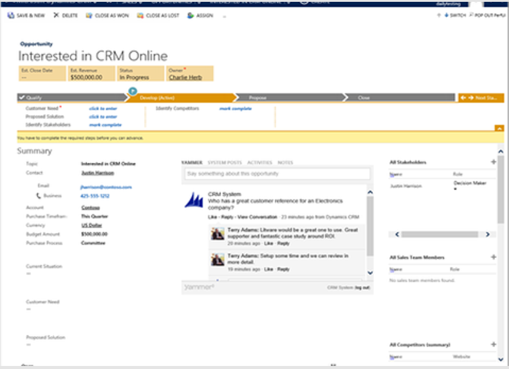Viewport: 509px width, 369px height.
Task: Open the Yammer tab
Action: click(192, 163)
